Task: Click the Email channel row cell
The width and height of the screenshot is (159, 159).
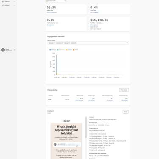Action: coord(50,100)
